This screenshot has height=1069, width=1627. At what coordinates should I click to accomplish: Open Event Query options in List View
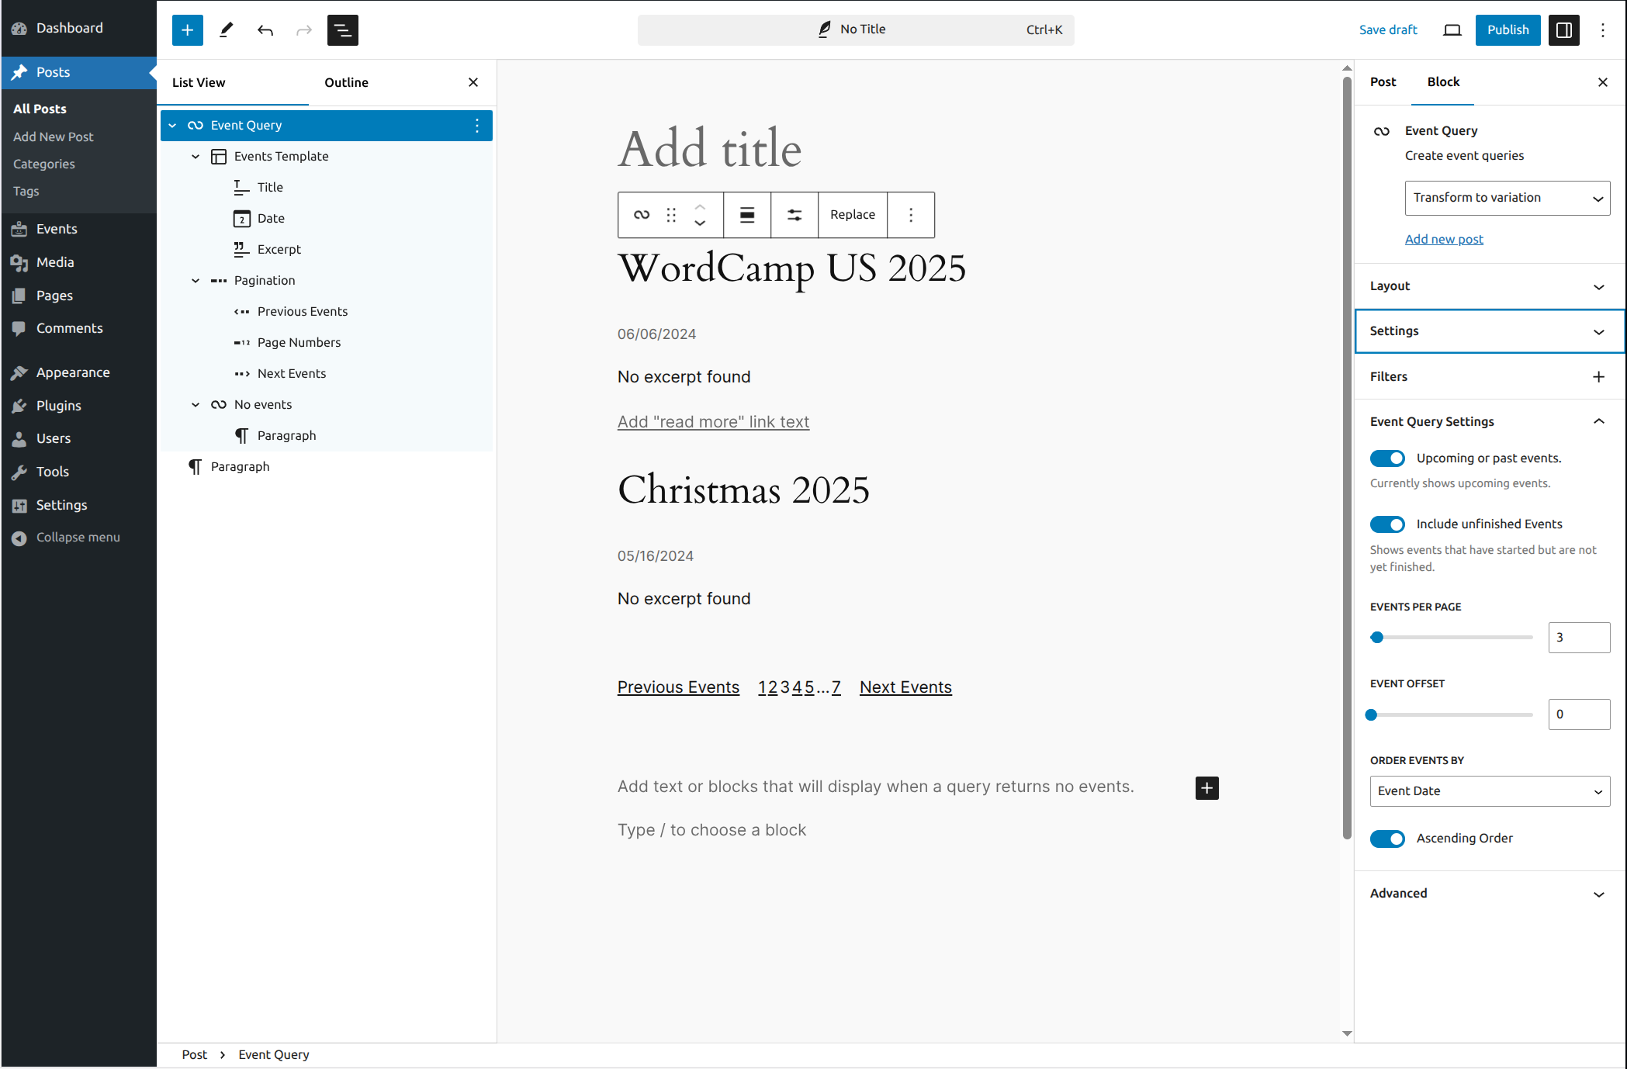point(477,126)
